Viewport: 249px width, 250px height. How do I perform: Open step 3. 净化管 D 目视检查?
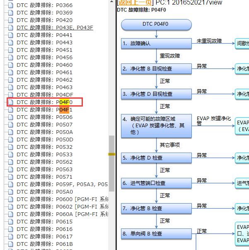click(x=156, y=94)
